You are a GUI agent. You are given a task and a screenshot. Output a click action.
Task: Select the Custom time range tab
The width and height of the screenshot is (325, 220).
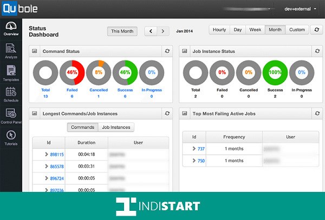click(x=297, y=30)
